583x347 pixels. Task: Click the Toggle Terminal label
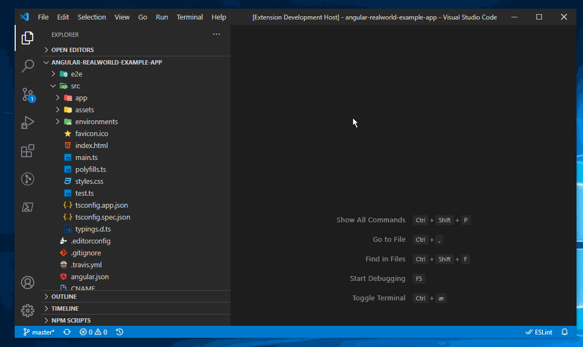(x=379, y=298)
